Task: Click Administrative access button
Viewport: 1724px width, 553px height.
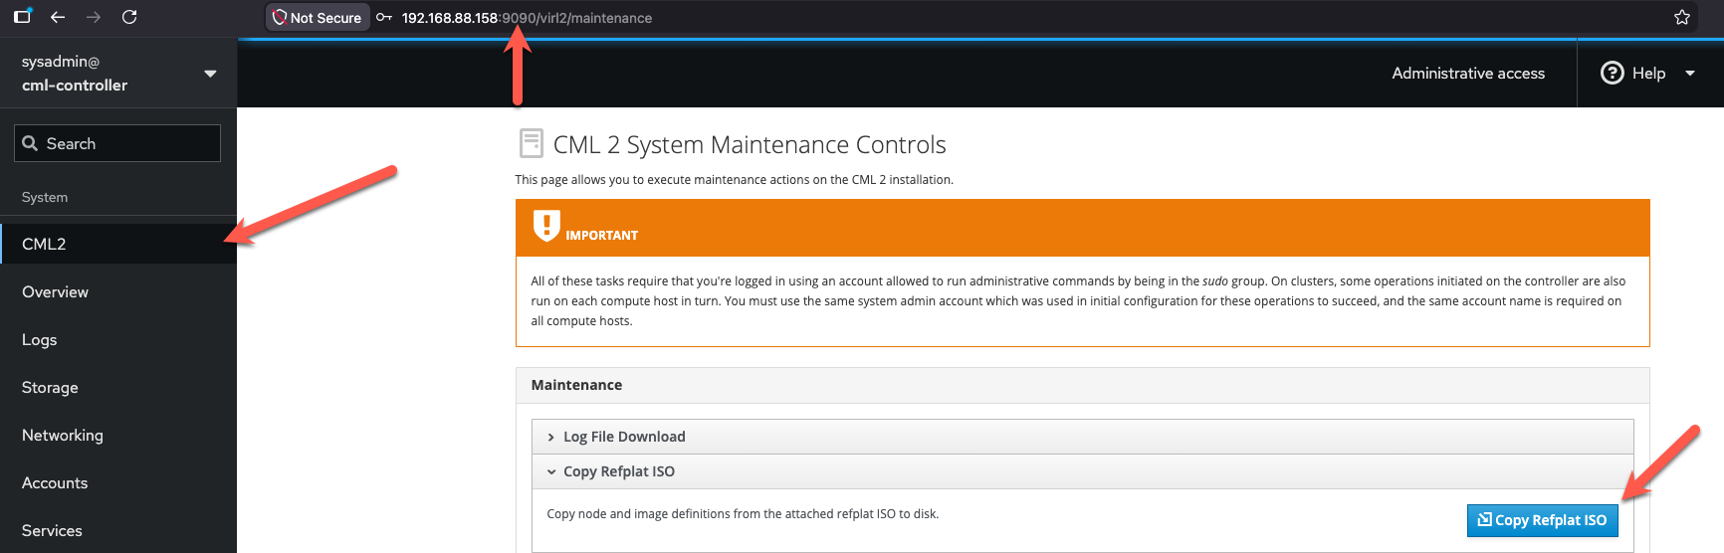Action: [x=1468, y=73]
